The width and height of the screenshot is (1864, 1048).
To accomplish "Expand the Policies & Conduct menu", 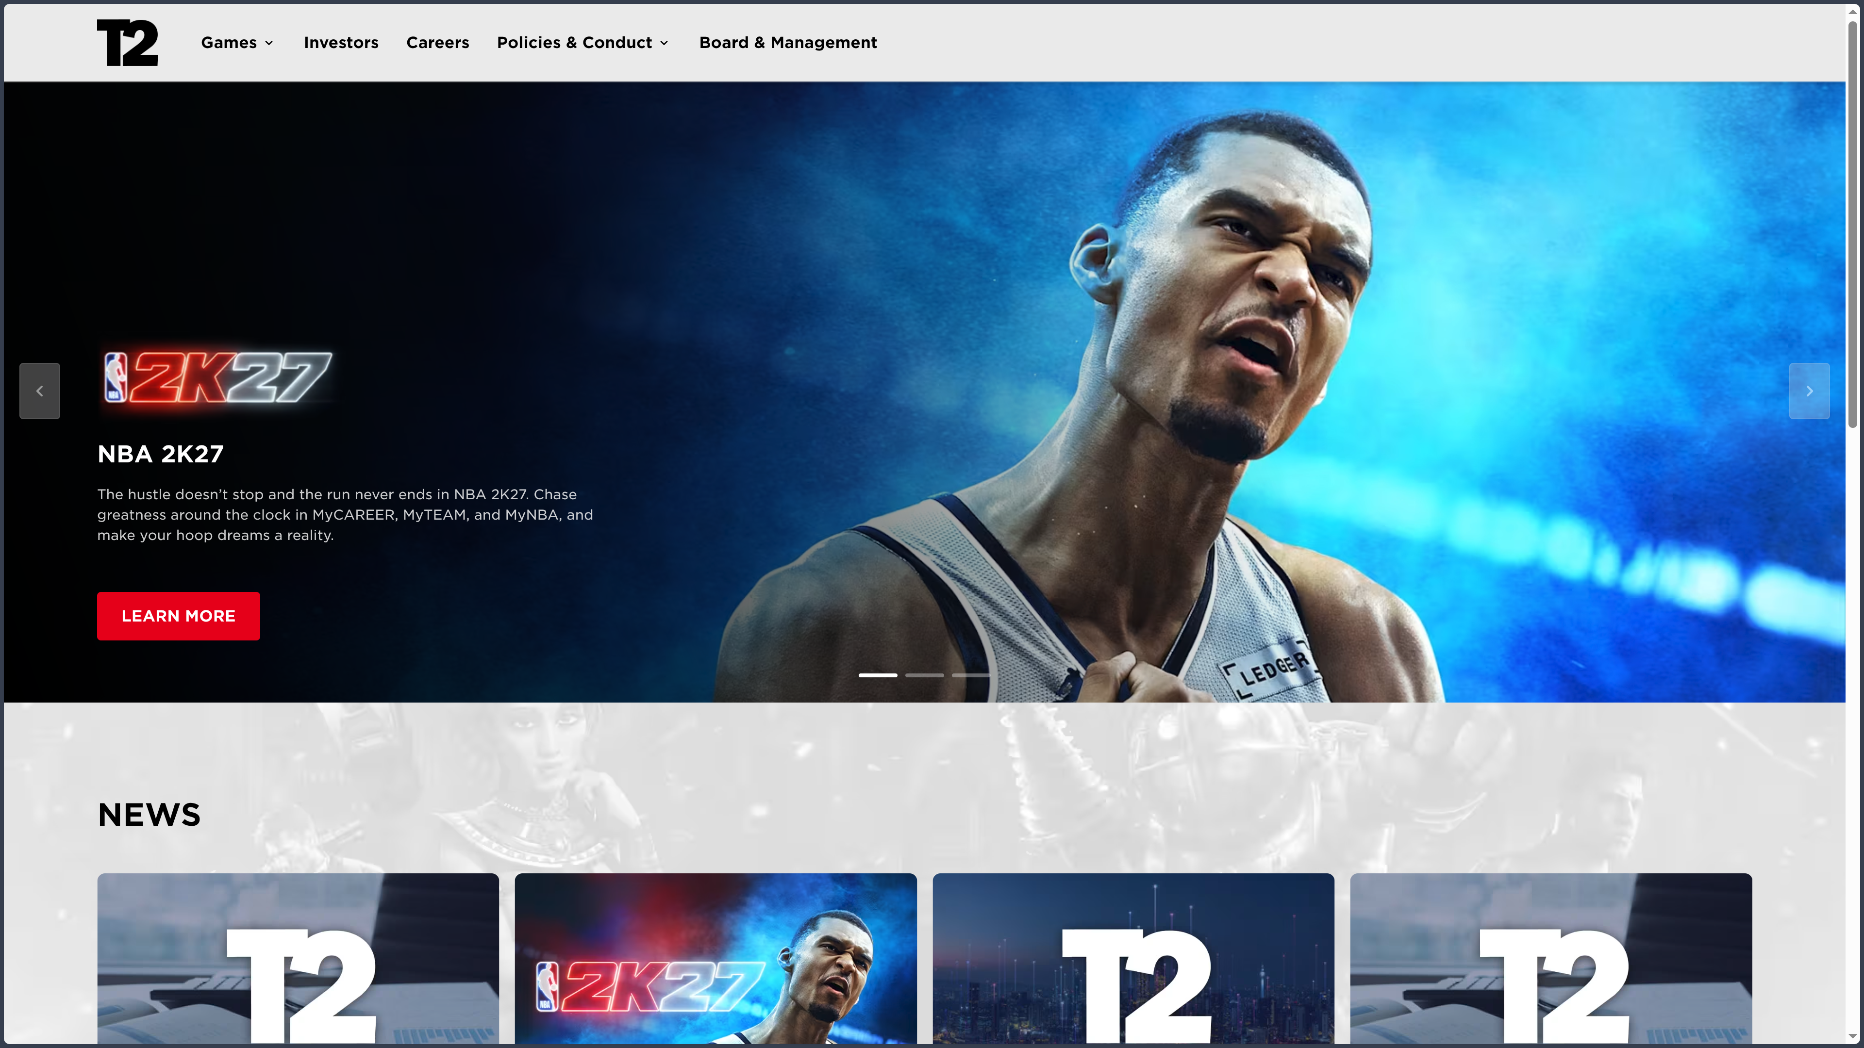I will click(x=582, y=43).
